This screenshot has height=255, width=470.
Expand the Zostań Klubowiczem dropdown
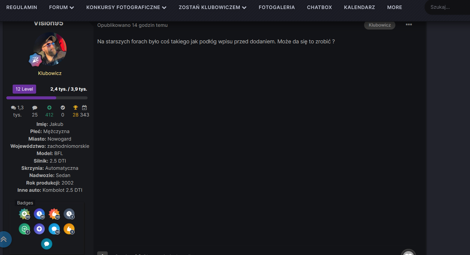pyautogui.click(x=212, y=7)
